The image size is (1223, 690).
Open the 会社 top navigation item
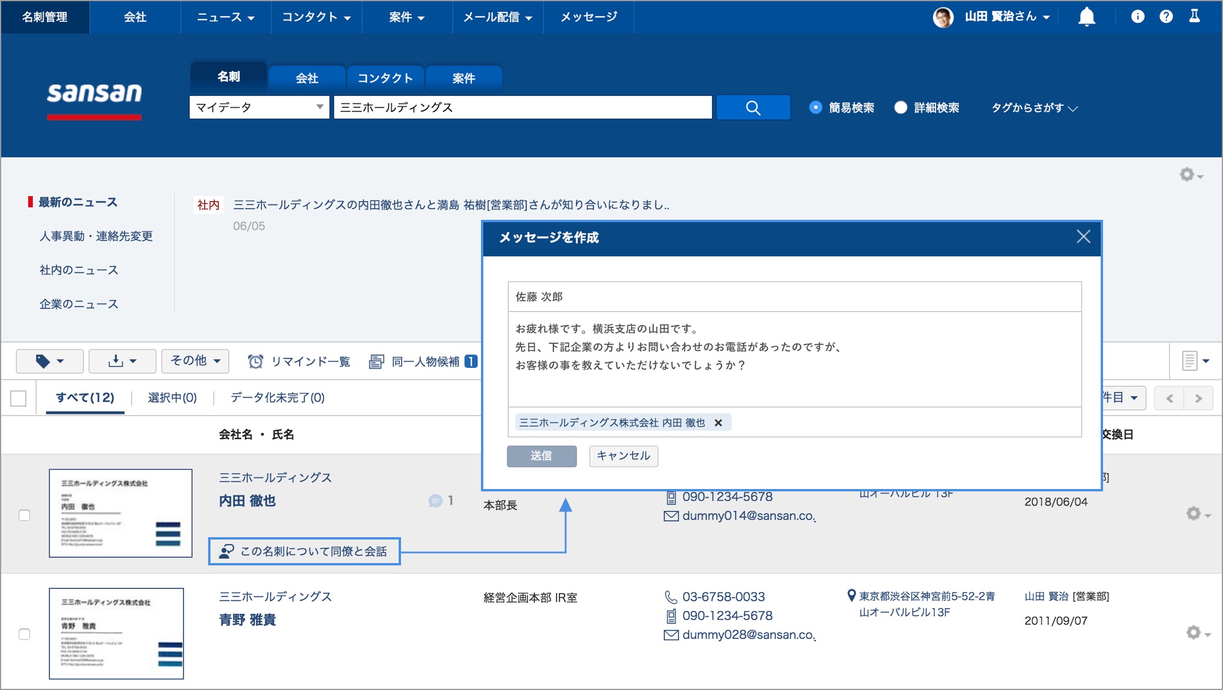(x=135, y=17)
